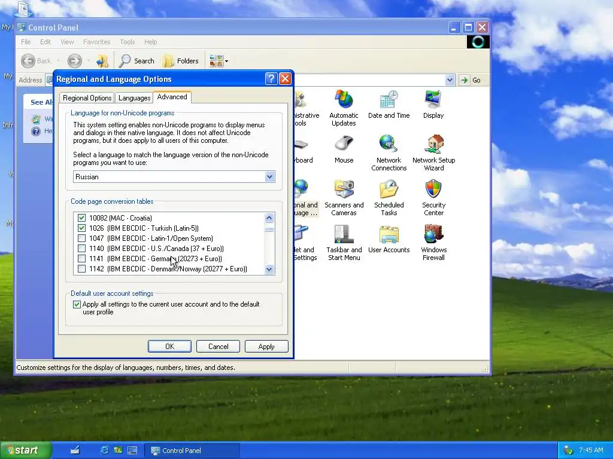This screenshot has width=613, height=459.
Task: Open the File menu
Action: click(x=26, y=42)
